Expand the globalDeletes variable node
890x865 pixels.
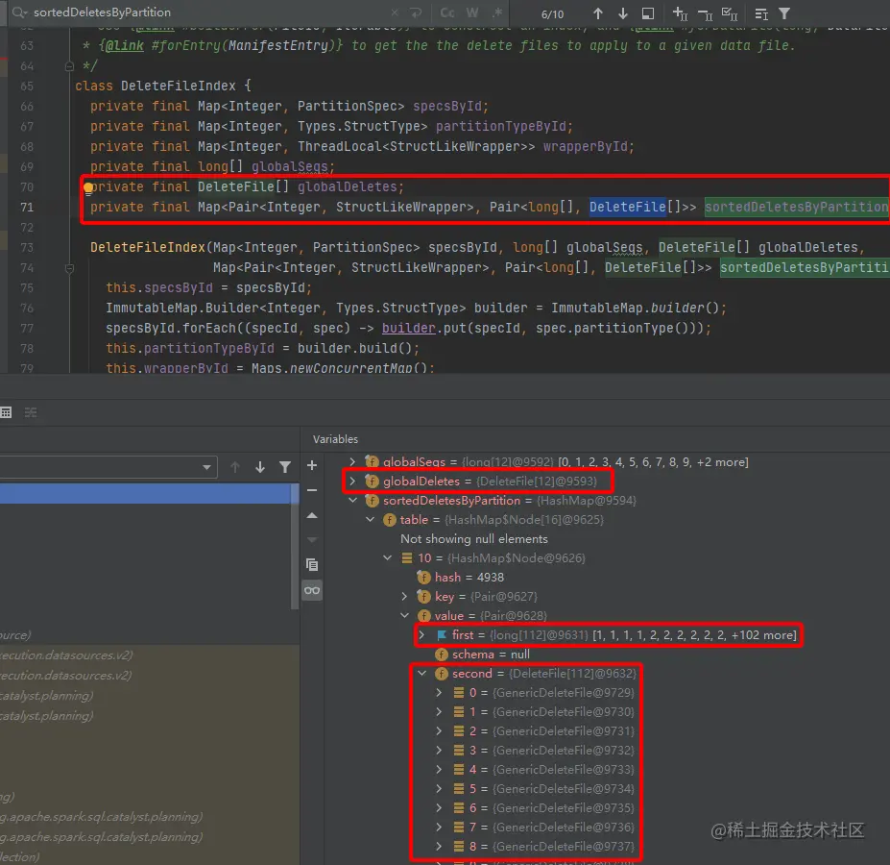[x=352, y=481]
